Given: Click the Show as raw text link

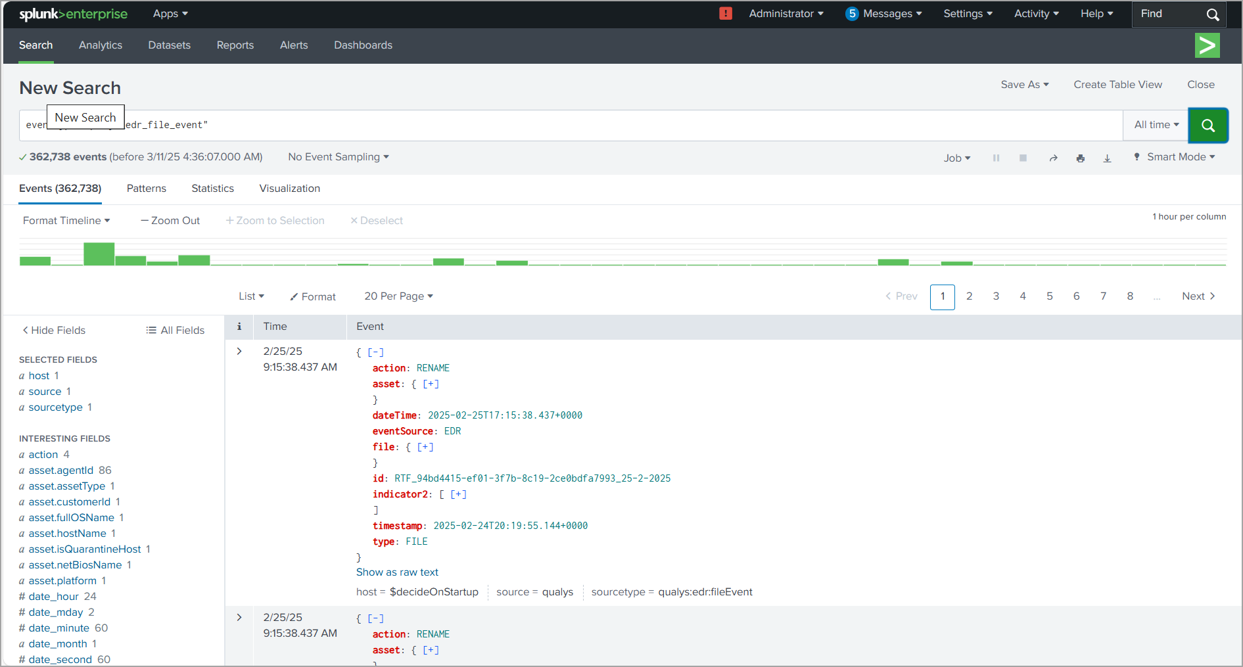Looking at the screenshot, I should 397,572.
